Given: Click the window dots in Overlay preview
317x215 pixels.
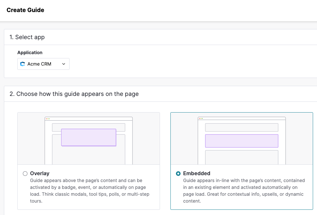Looking at the screenshot, I should point(48,119).
